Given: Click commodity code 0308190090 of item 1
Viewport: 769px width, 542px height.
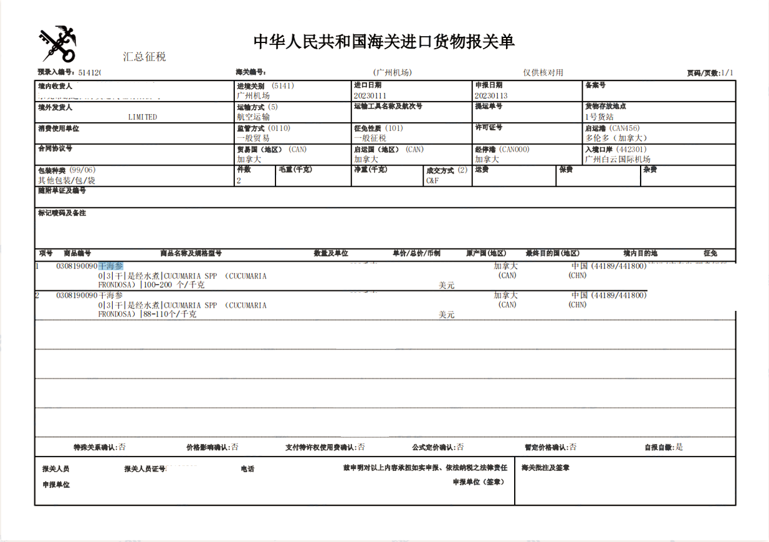Looking at the screenshot, I should tap(77, 264).
